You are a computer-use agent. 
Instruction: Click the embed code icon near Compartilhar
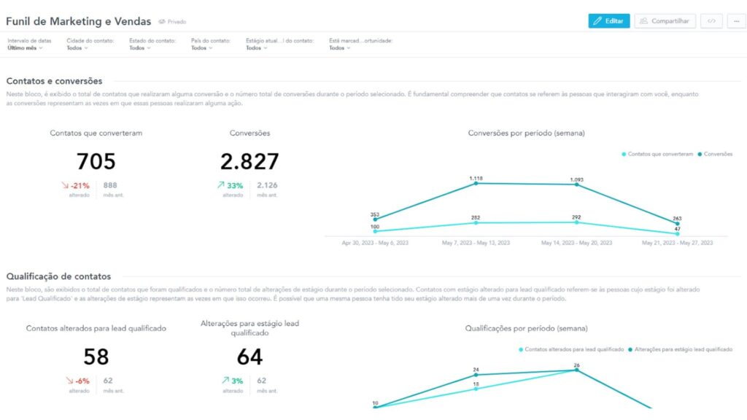tap(711, 21)
